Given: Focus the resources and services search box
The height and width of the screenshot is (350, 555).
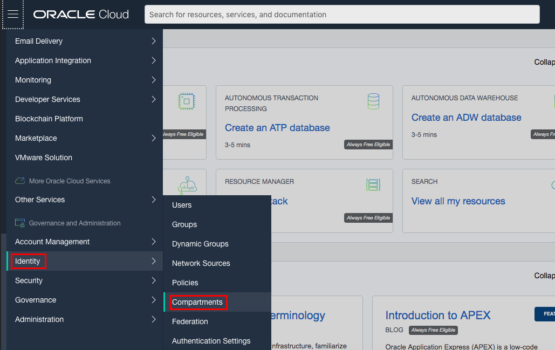Looking at the screenshot, I should point(342,15).
